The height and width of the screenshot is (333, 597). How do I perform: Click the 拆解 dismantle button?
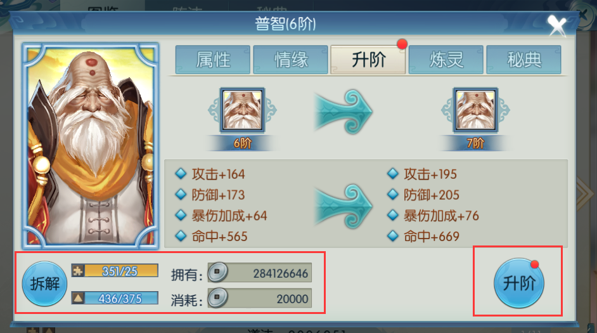[x=44, y=284]
